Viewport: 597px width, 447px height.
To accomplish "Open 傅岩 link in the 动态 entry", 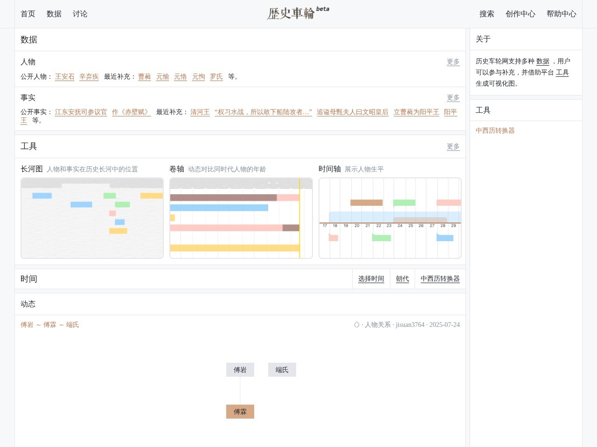I will [27, 325].
